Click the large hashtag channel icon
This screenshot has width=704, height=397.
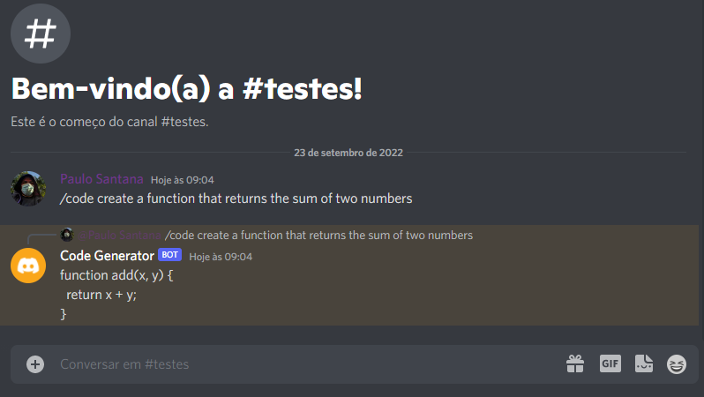pos(40,34)
